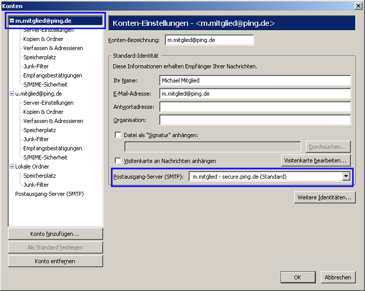
Task: Select Postausgang-Server (SMTP) in the tree
Action: [49, 194]
